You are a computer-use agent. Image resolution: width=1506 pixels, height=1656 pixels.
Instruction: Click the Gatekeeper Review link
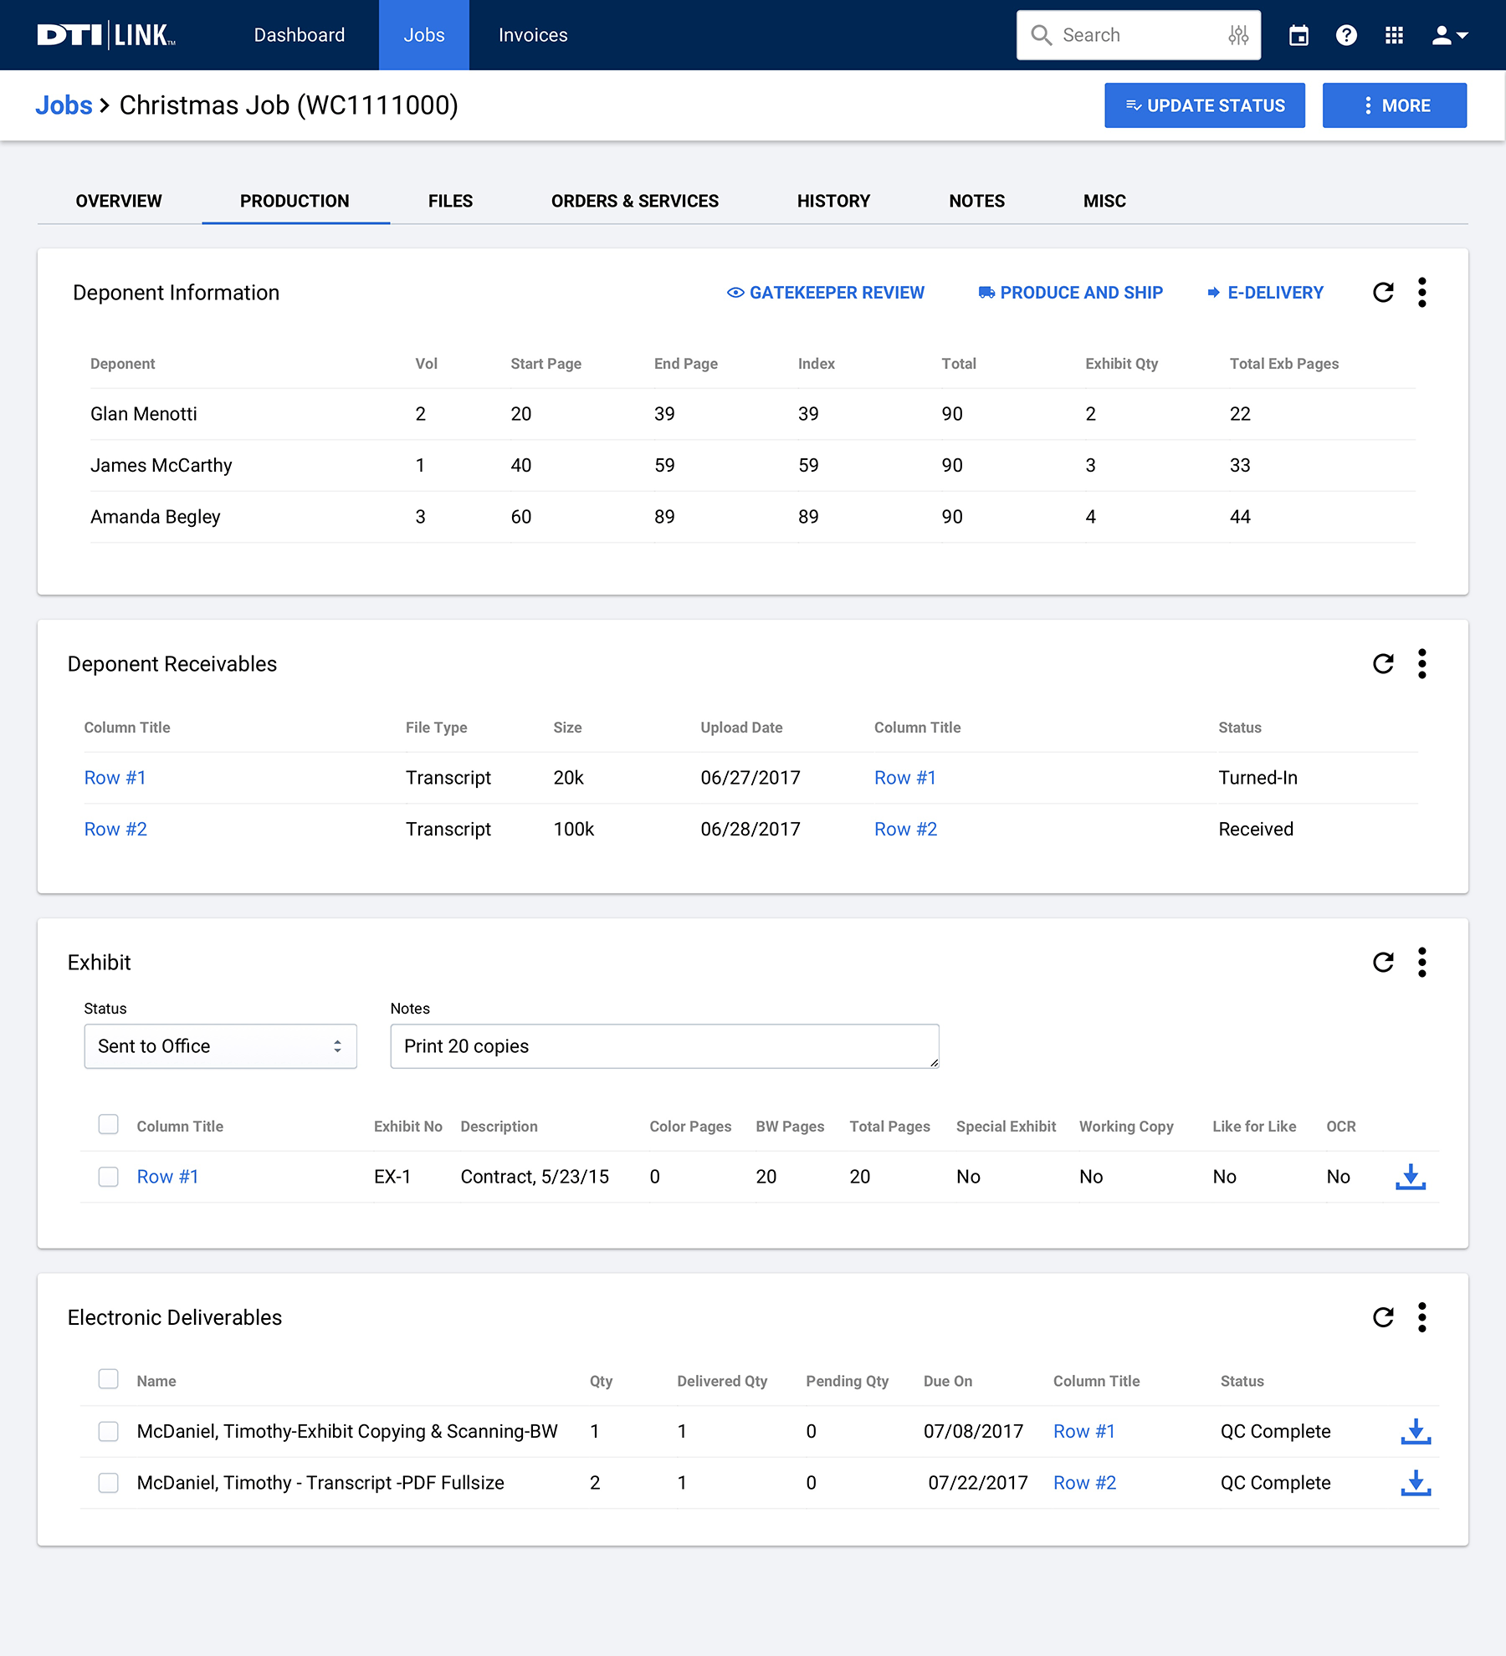pyautogui.click(x=826, y=293)
